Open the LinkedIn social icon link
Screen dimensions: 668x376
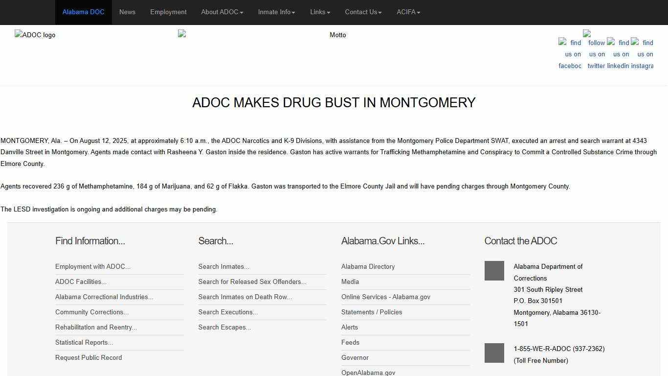618,54
